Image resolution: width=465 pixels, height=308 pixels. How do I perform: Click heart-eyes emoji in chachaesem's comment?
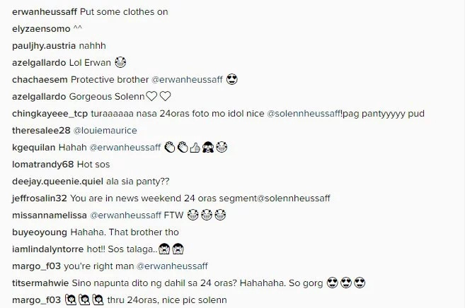(232, 79)
